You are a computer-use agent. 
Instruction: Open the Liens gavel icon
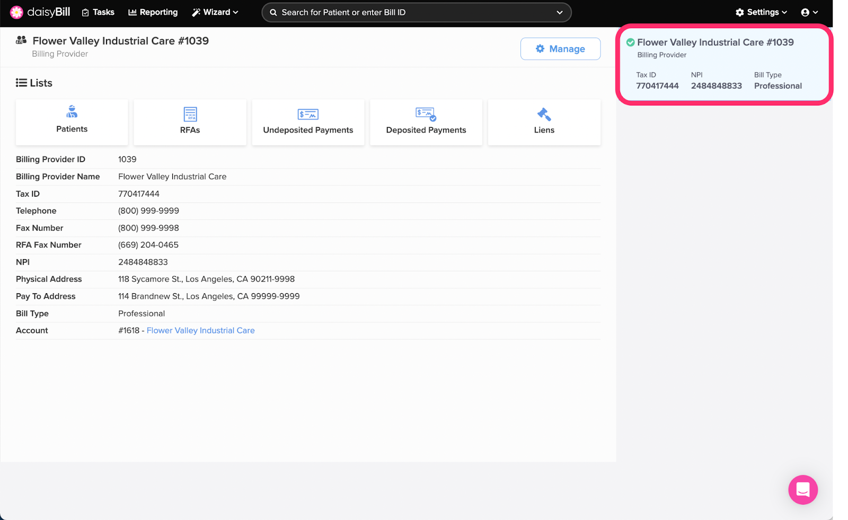coord(544,114)
